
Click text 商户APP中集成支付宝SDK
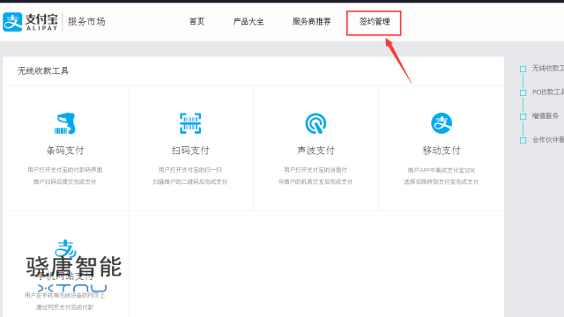coord(442,170)
